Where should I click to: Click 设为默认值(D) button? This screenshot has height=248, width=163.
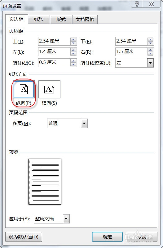click(x=24, y=237)
